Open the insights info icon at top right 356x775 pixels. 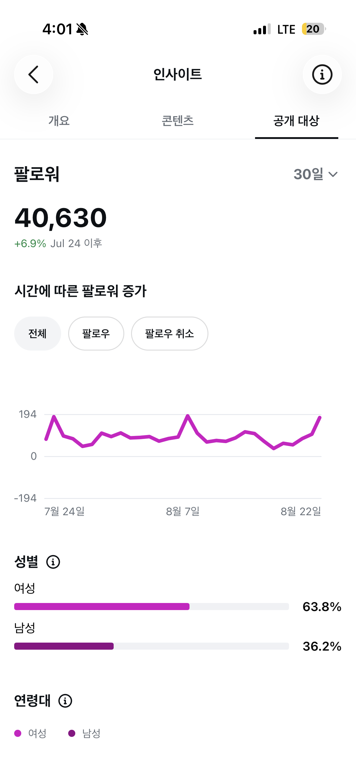(322, 74)
